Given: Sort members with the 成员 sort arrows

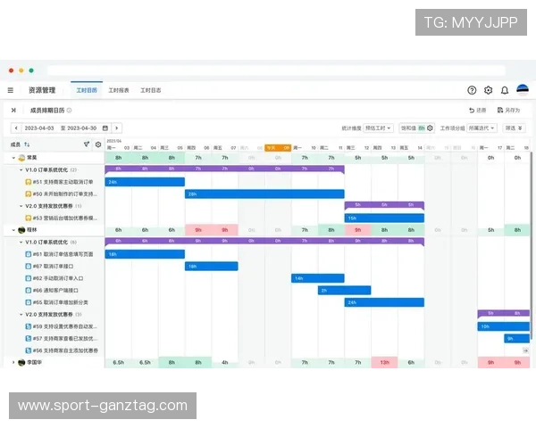Looking at the screenshot, I should (x=27, y=144).
